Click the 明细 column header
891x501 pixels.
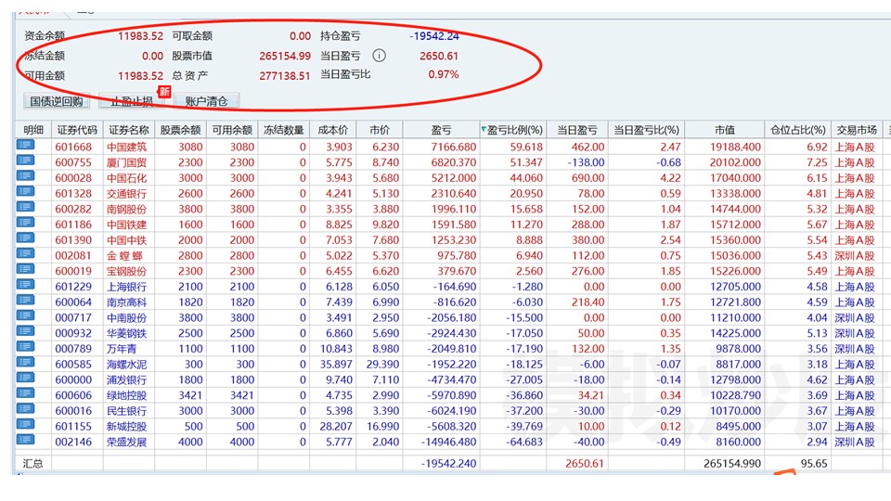point(33,130)
